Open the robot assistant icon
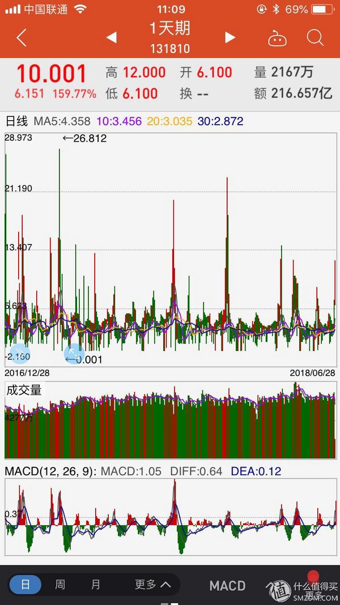 [277, 39]
